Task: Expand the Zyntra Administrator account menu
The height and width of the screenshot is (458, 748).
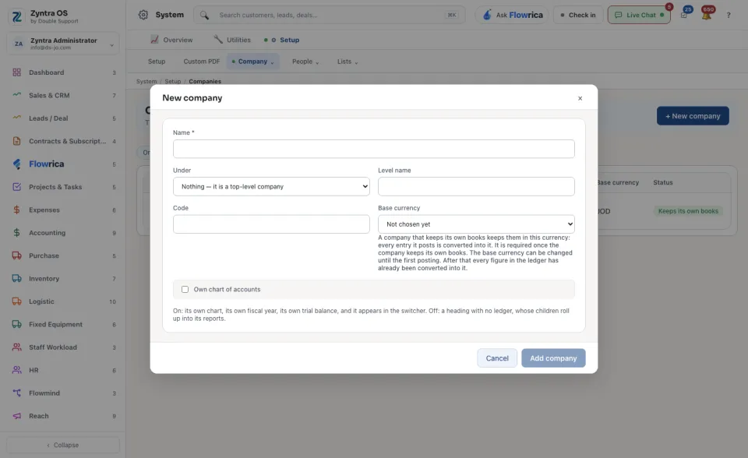Action: 63,44
